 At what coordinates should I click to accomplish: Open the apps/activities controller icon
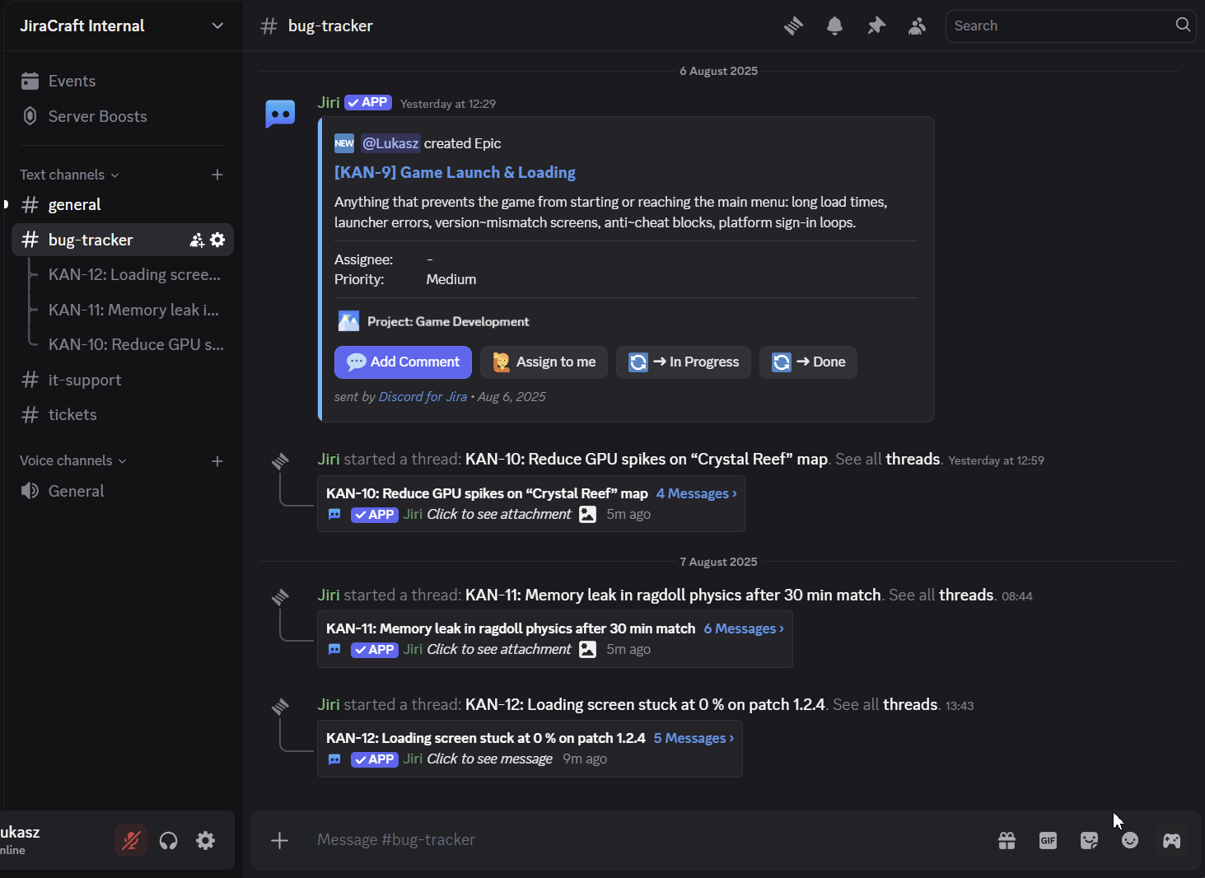point(1171,840)
